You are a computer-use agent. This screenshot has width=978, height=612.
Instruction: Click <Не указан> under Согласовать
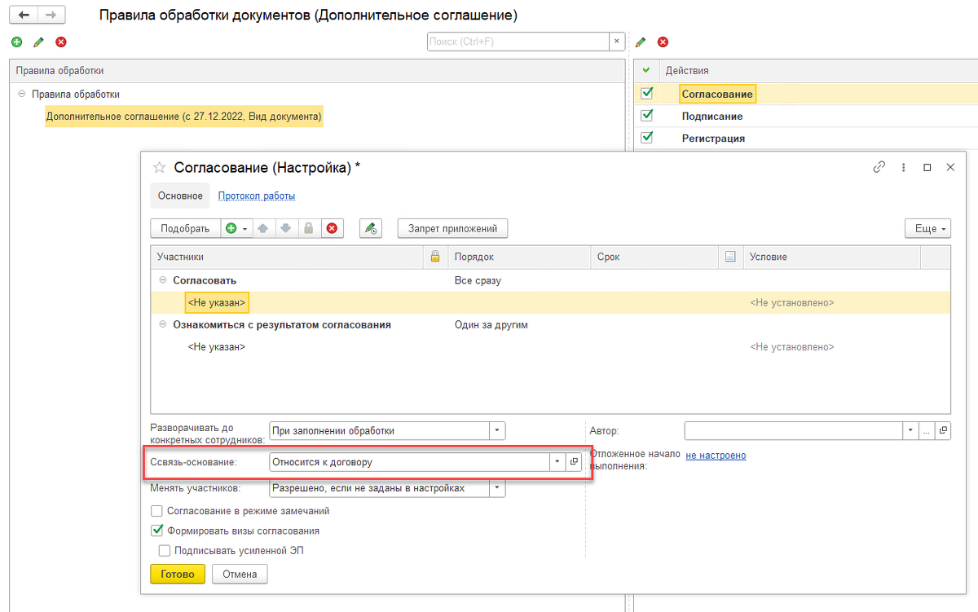(x=217, y=302)
